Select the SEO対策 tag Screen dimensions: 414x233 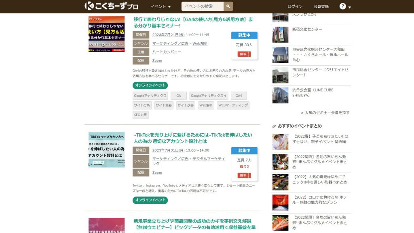pos(140,115)
